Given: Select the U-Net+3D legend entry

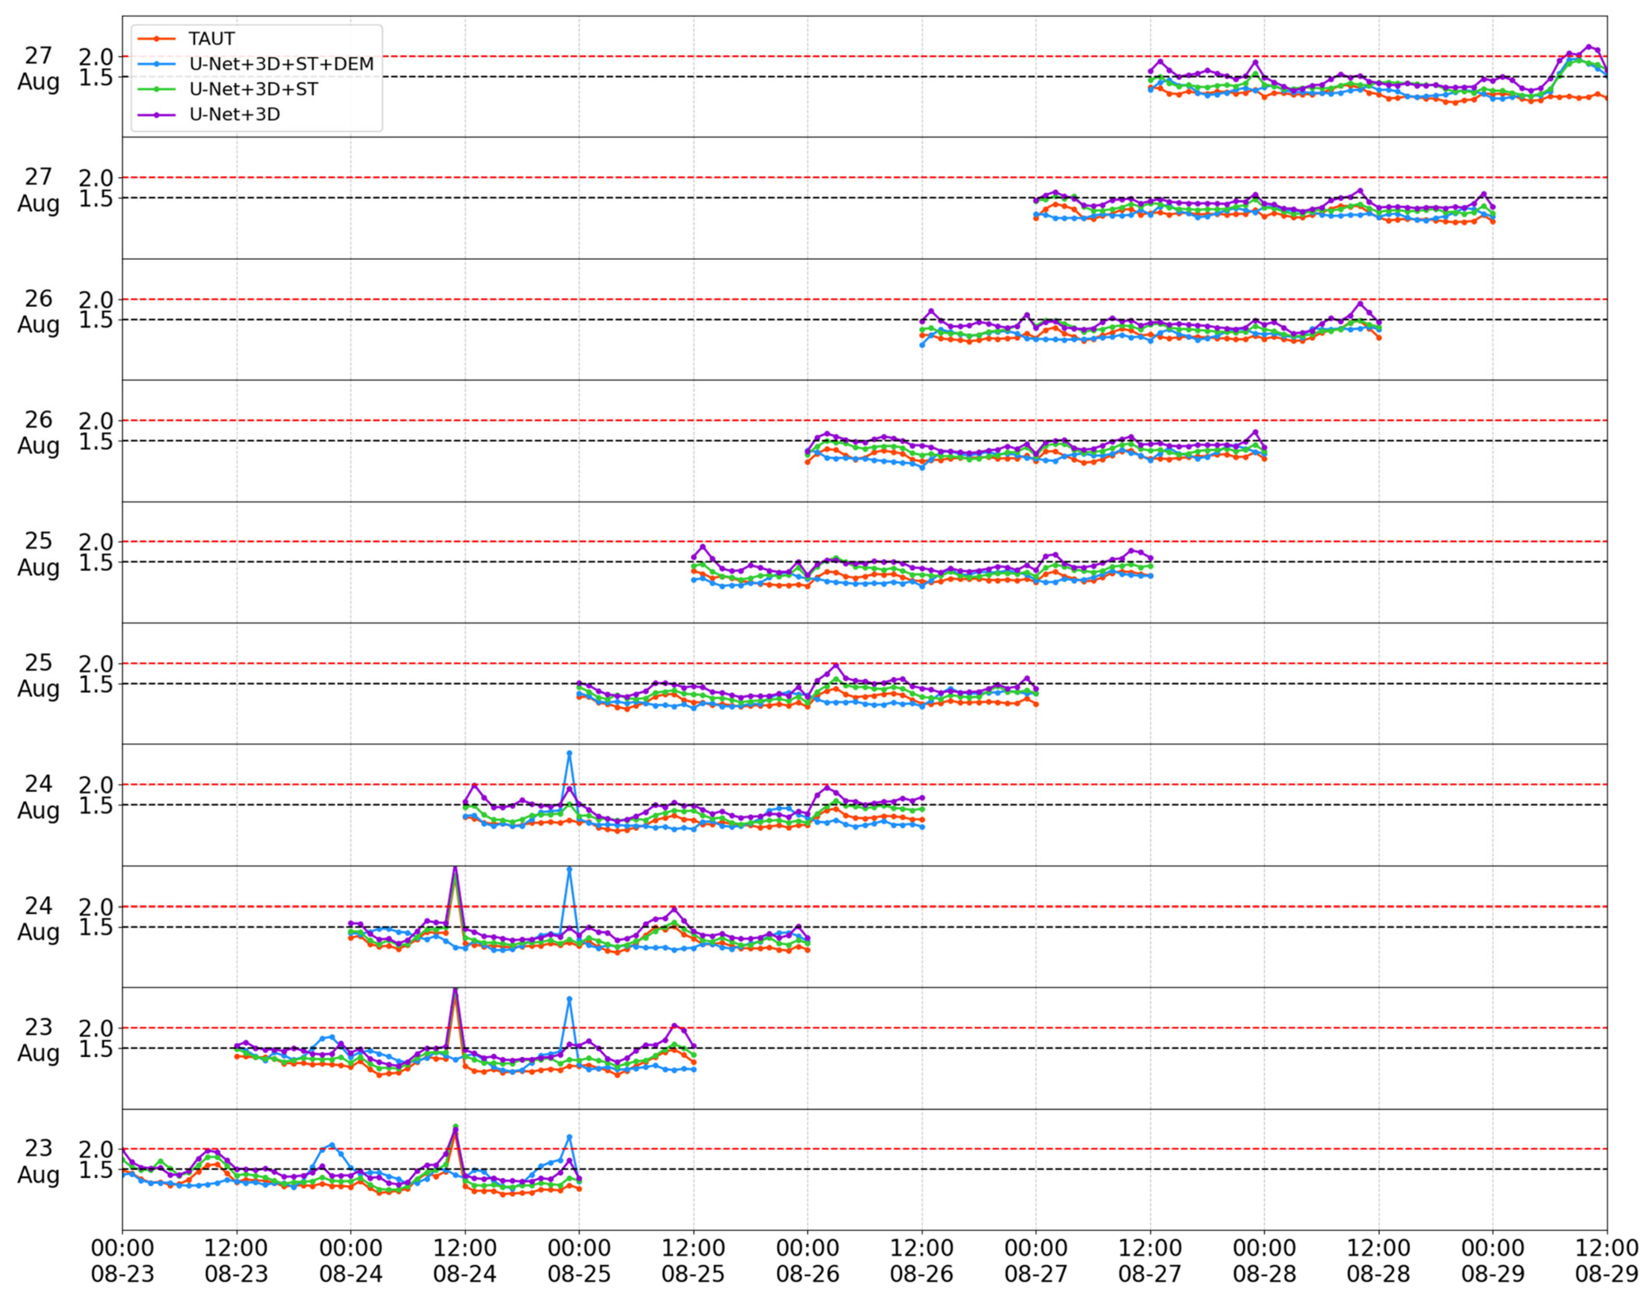Looking at the screenshot, I should (x=234, y=114).
